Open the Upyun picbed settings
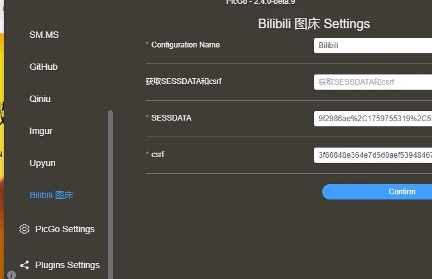 click(x=42, y=163)
